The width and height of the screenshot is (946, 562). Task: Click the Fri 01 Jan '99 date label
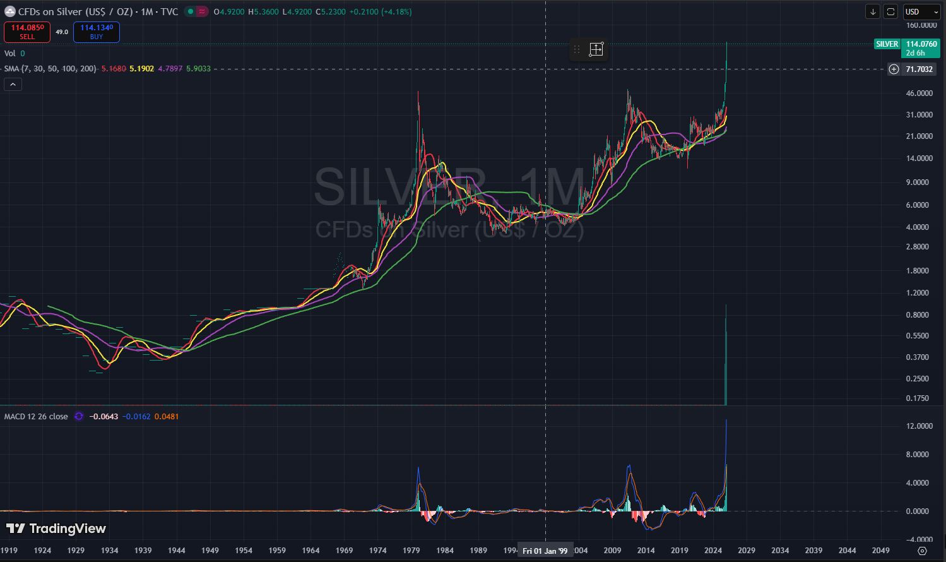[545, 551]
